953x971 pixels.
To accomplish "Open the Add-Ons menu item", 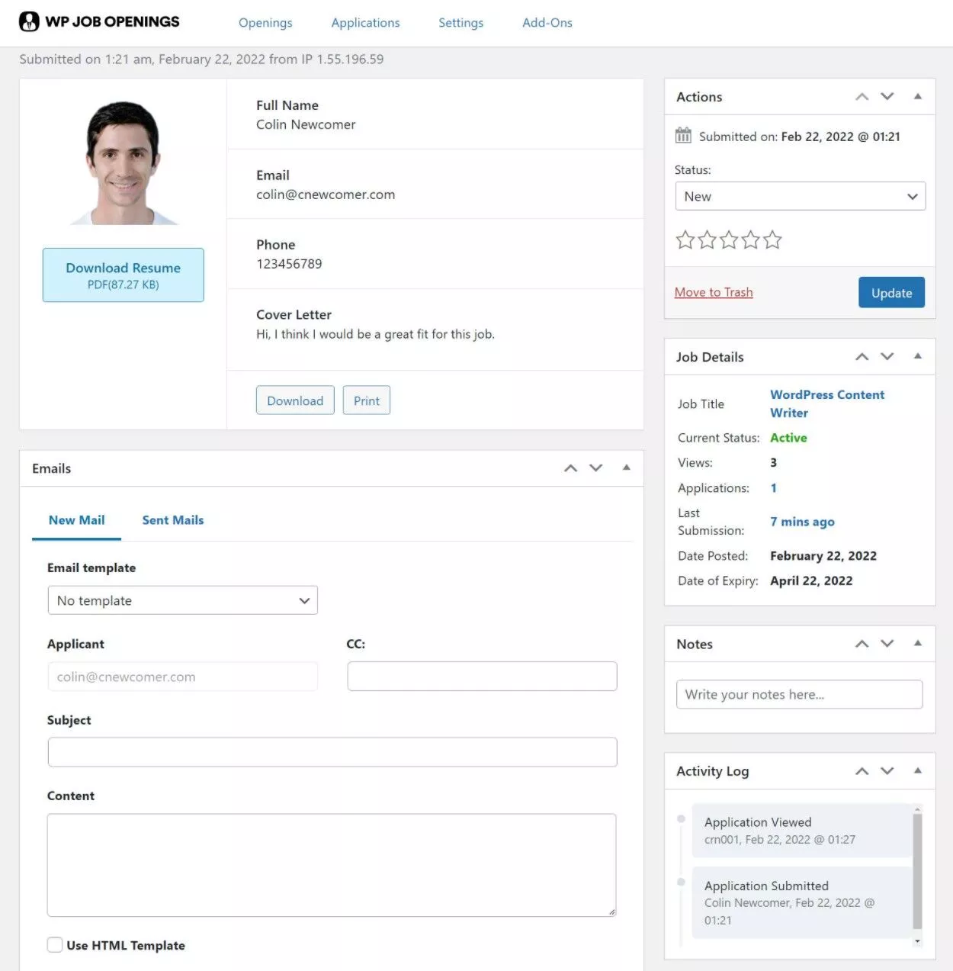I will (547, 23).
